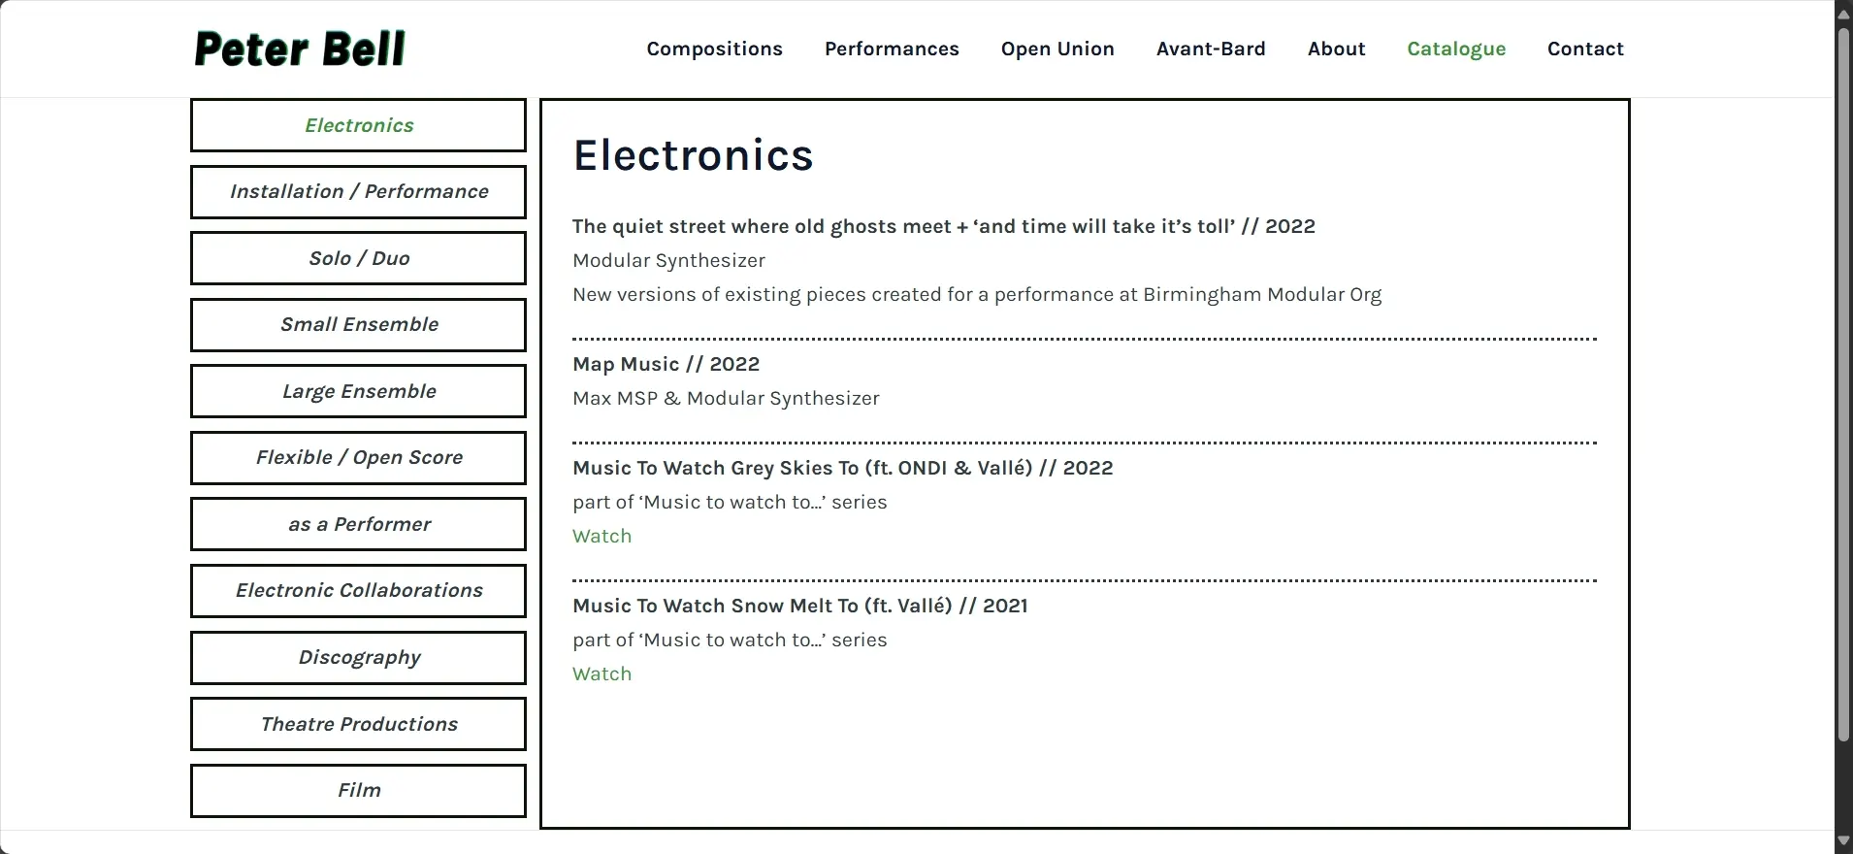The image size is (1853, 854).
Task: Open the Compositions page
Action: [x=714, y=49]
